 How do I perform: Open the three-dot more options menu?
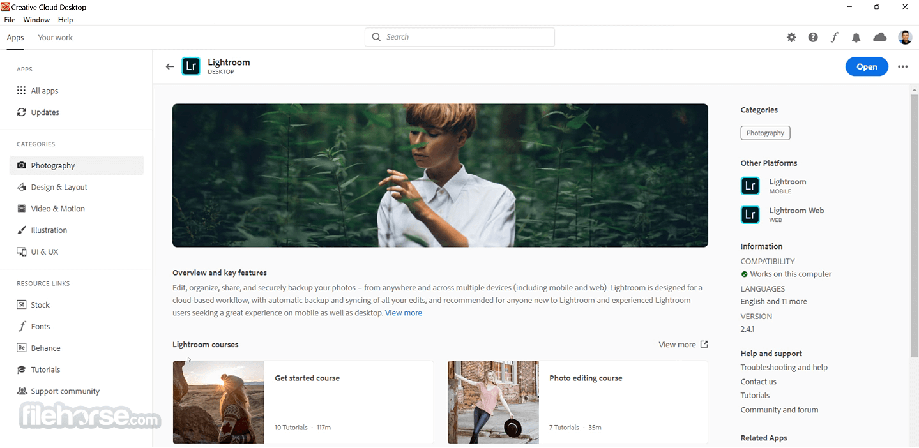pos(902,66)
